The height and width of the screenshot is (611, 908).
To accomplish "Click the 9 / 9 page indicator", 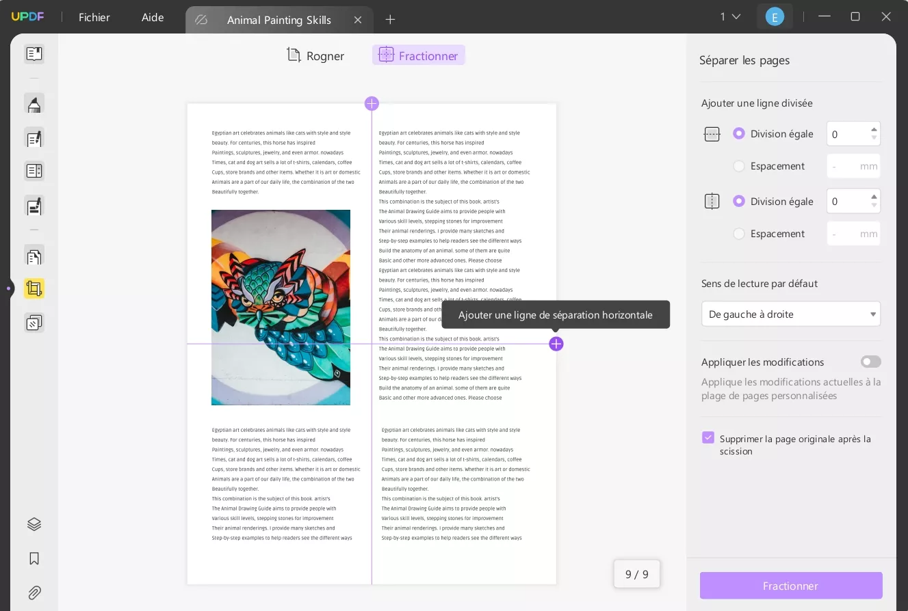I will pos(636,574).
